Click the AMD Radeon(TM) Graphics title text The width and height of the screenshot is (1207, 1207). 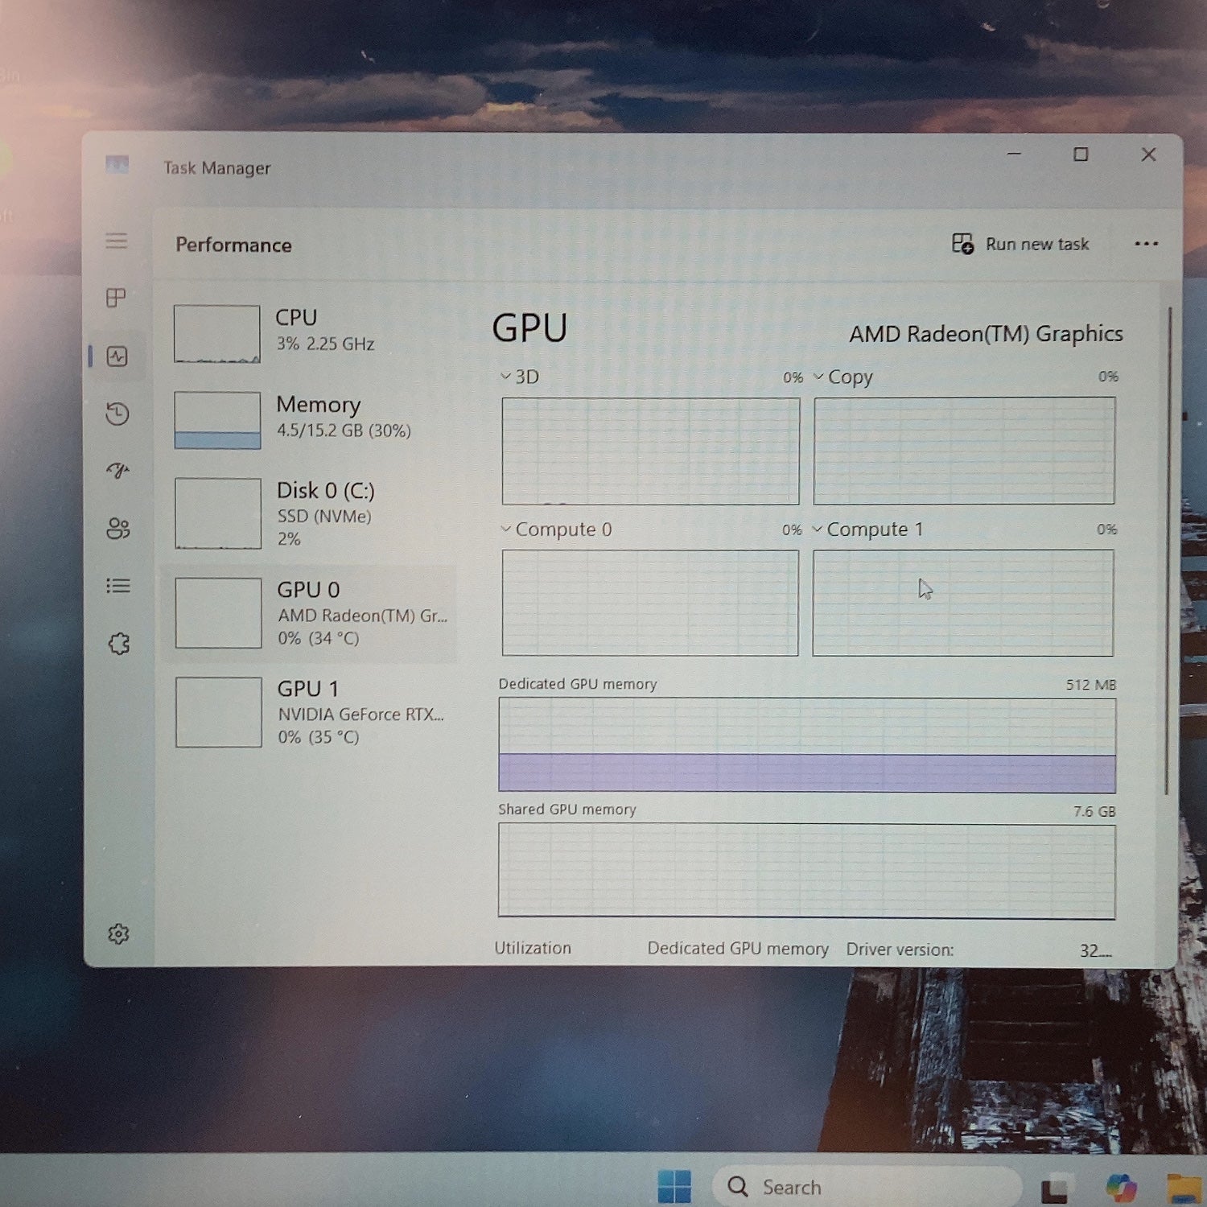pyautogui.click(x=986, y=334)
